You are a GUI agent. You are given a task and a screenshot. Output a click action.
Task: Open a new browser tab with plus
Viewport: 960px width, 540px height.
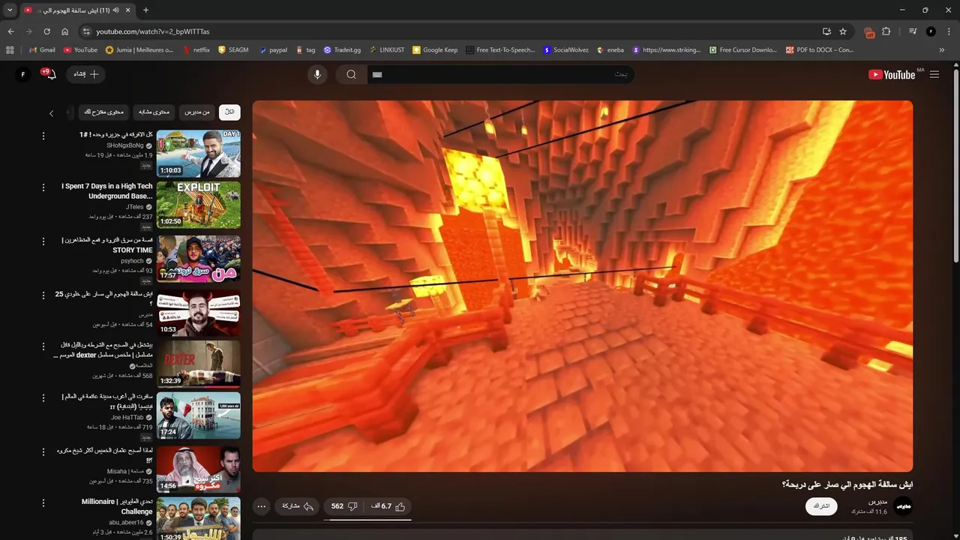[x=145, y=10]
